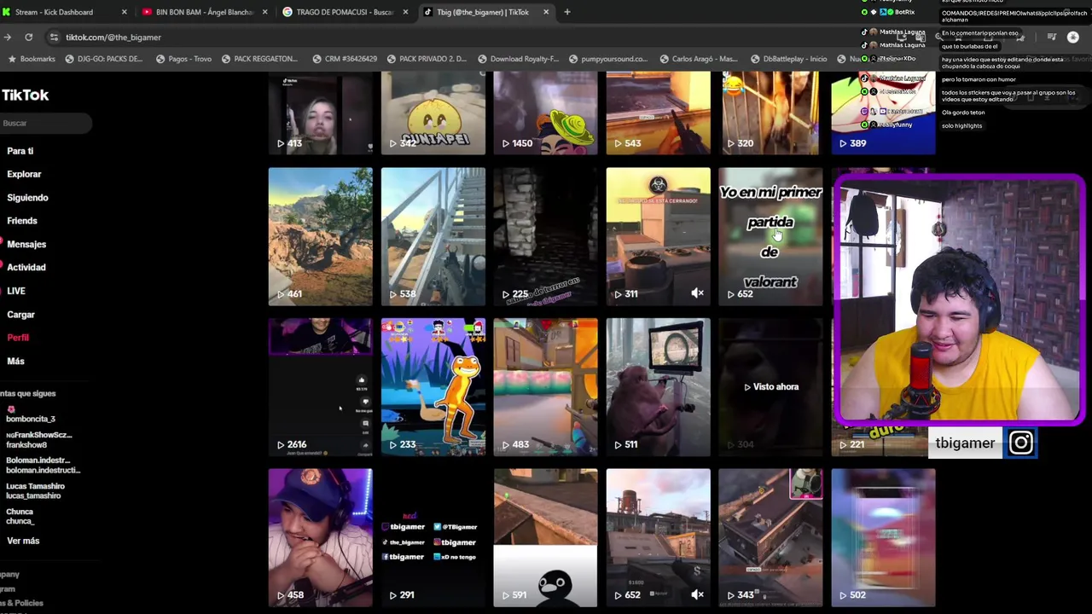Viewport: 1092px width, 614px height.
Task: Open a new browser tab
Action: tap(567, 12)
